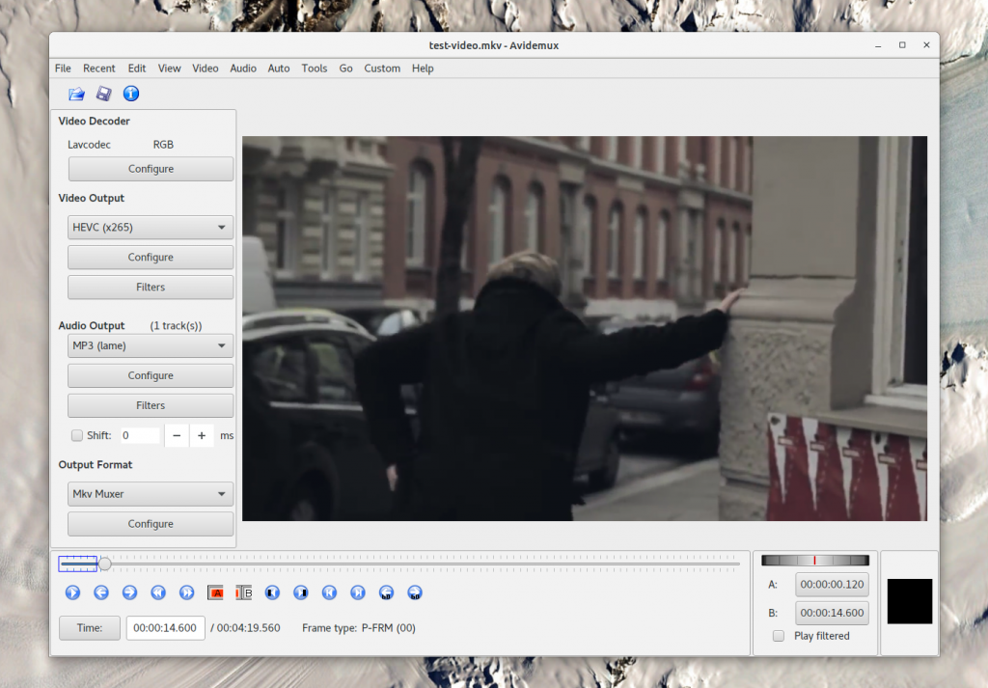Image resolution: width=988 pixels, height=688 pixels.
Task: Click the timeline seek slider handle
Action: (104, 564)
